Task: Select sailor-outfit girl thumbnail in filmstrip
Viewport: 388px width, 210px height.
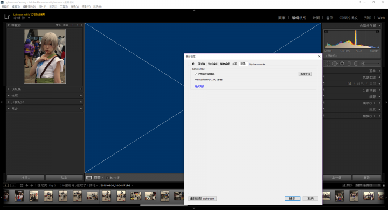Action: click(x=19, y=196)
